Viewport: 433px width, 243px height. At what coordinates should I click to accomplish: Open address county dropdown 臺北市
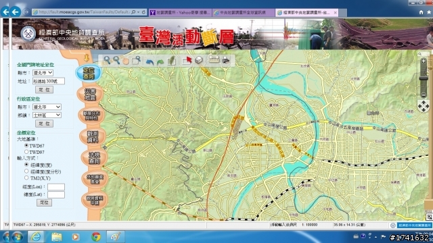tap(43, 73)
